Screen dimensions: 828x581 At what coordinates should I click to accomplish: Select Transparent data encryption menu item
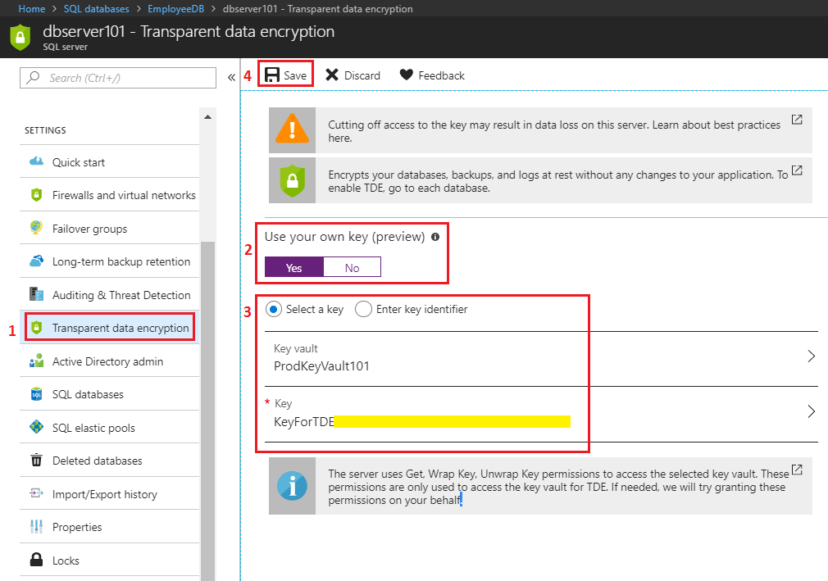(109, 328)
